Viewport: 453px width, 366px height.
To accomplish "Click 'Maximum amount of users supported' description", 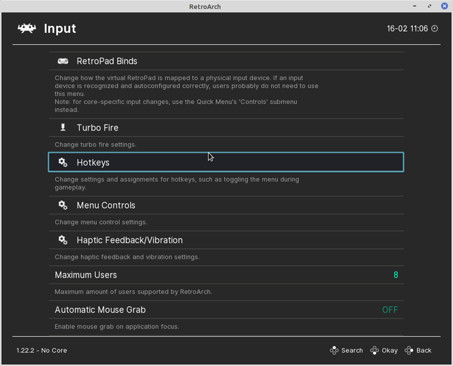I will pyautogui.click(x=133, y=292).
